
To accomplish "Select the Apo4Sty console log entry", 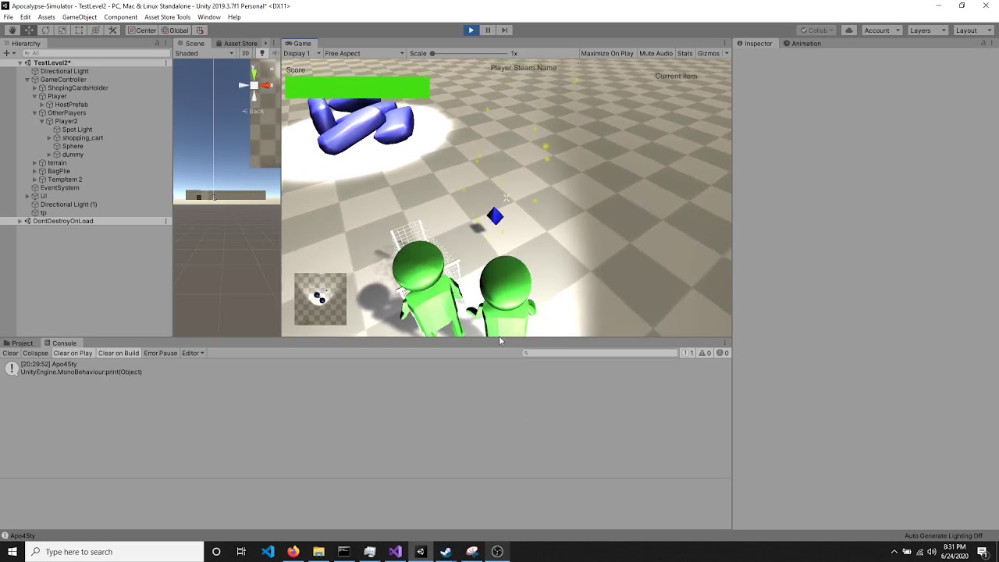I will [x=365, y=368].
